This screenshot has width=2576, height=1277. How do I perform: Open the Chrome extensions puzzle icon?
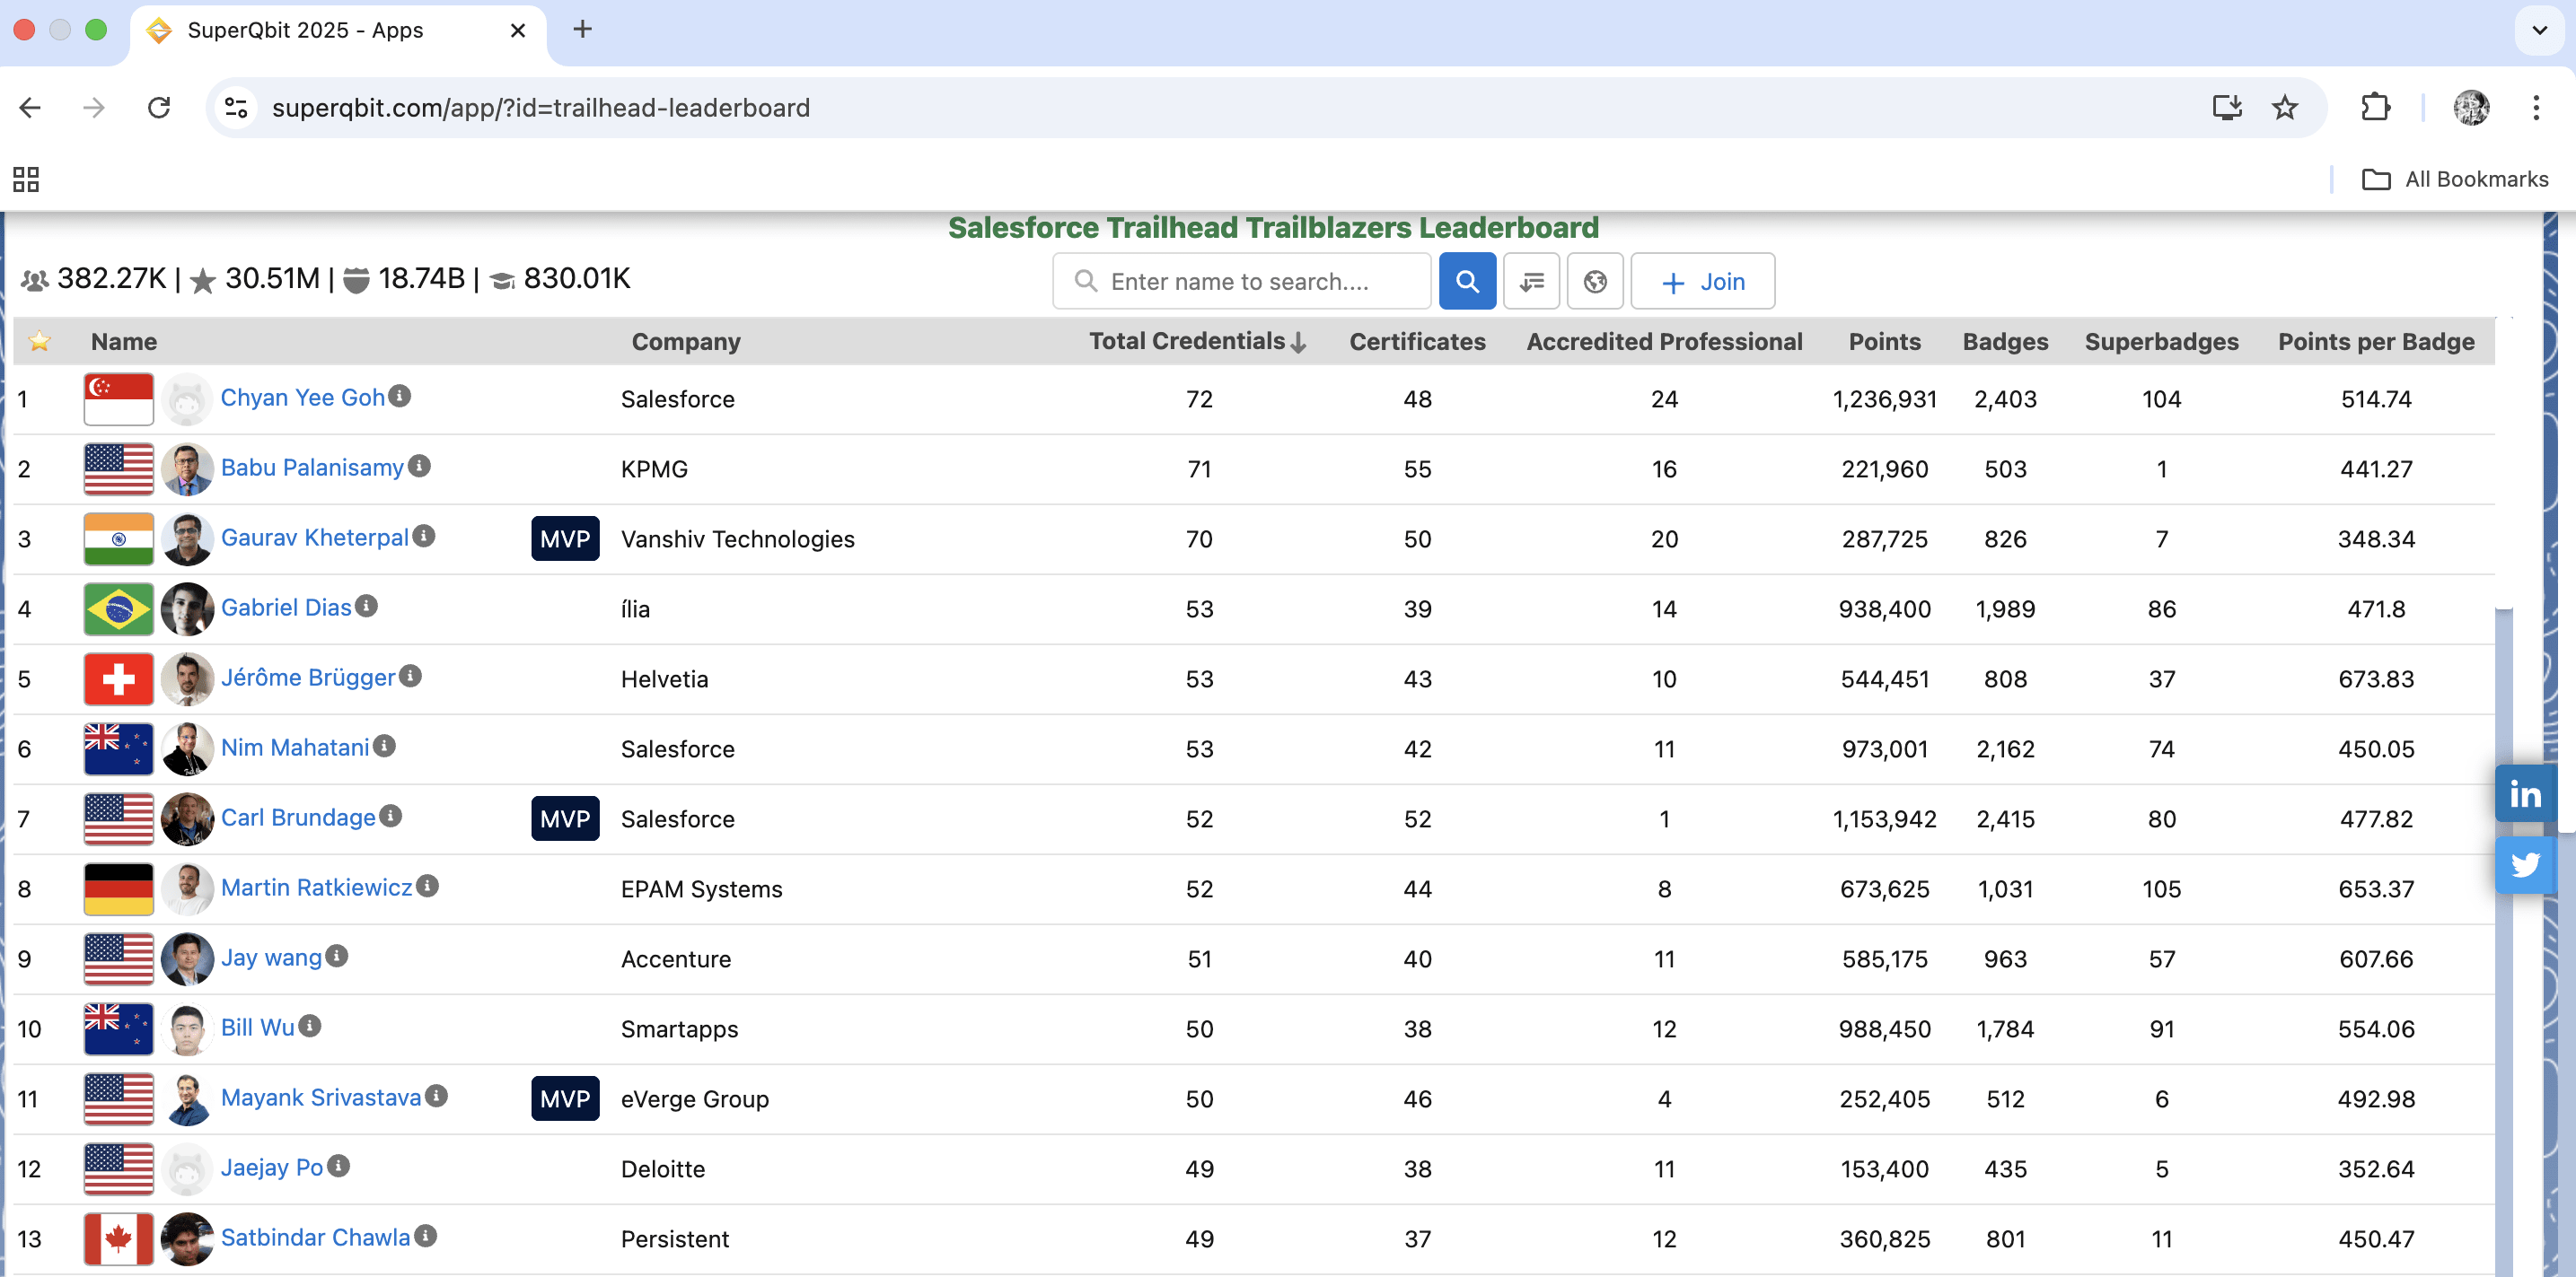click(x=2375, y=108)
